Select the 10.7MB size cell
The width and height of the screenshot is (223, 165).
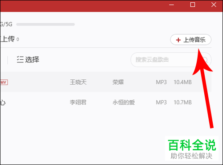coord(183,102)
